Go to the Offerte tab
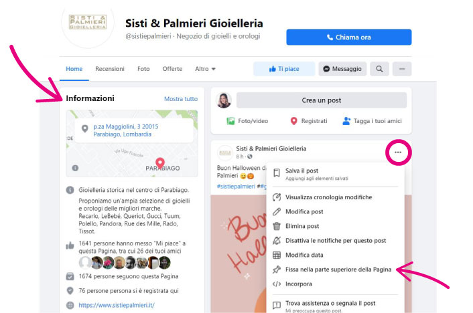The height and width of the screenshot is (313, 473). (x=172, y=69)
